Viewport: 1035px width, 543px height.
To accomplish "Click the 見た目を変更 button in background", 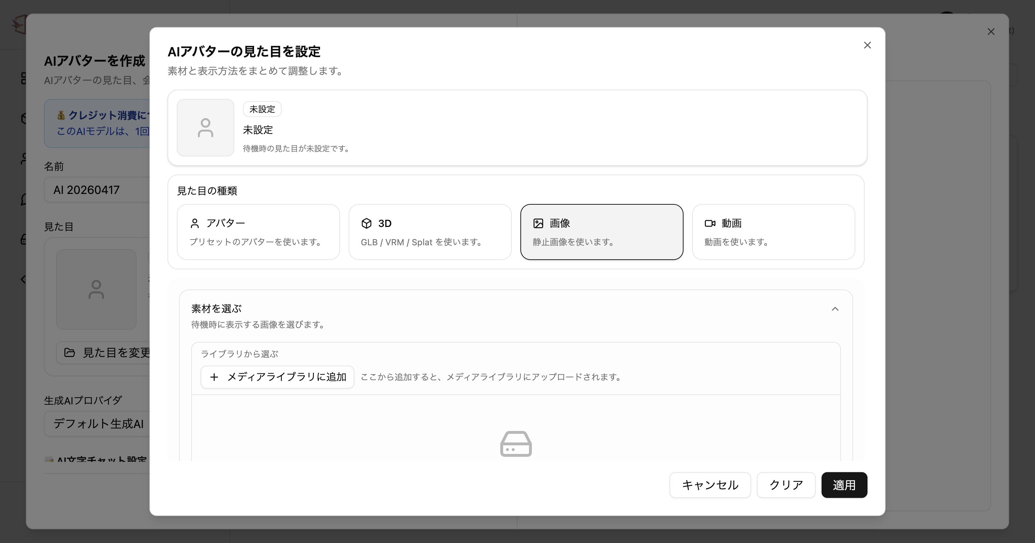I will [x=103, y=353].
